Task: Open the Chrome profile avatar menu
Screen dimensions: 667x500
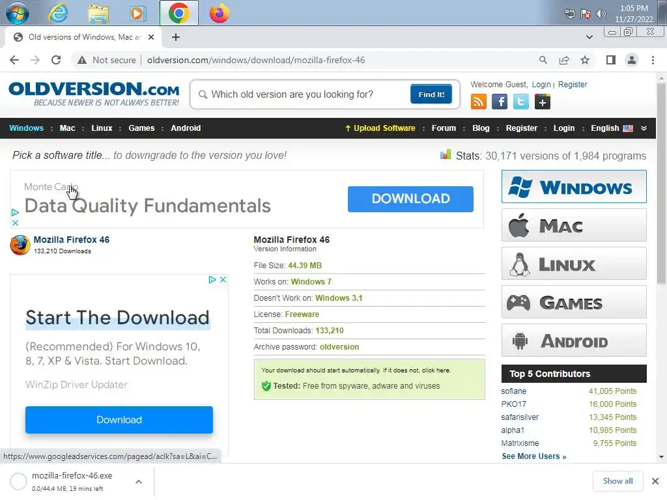Action: (632, 60)
